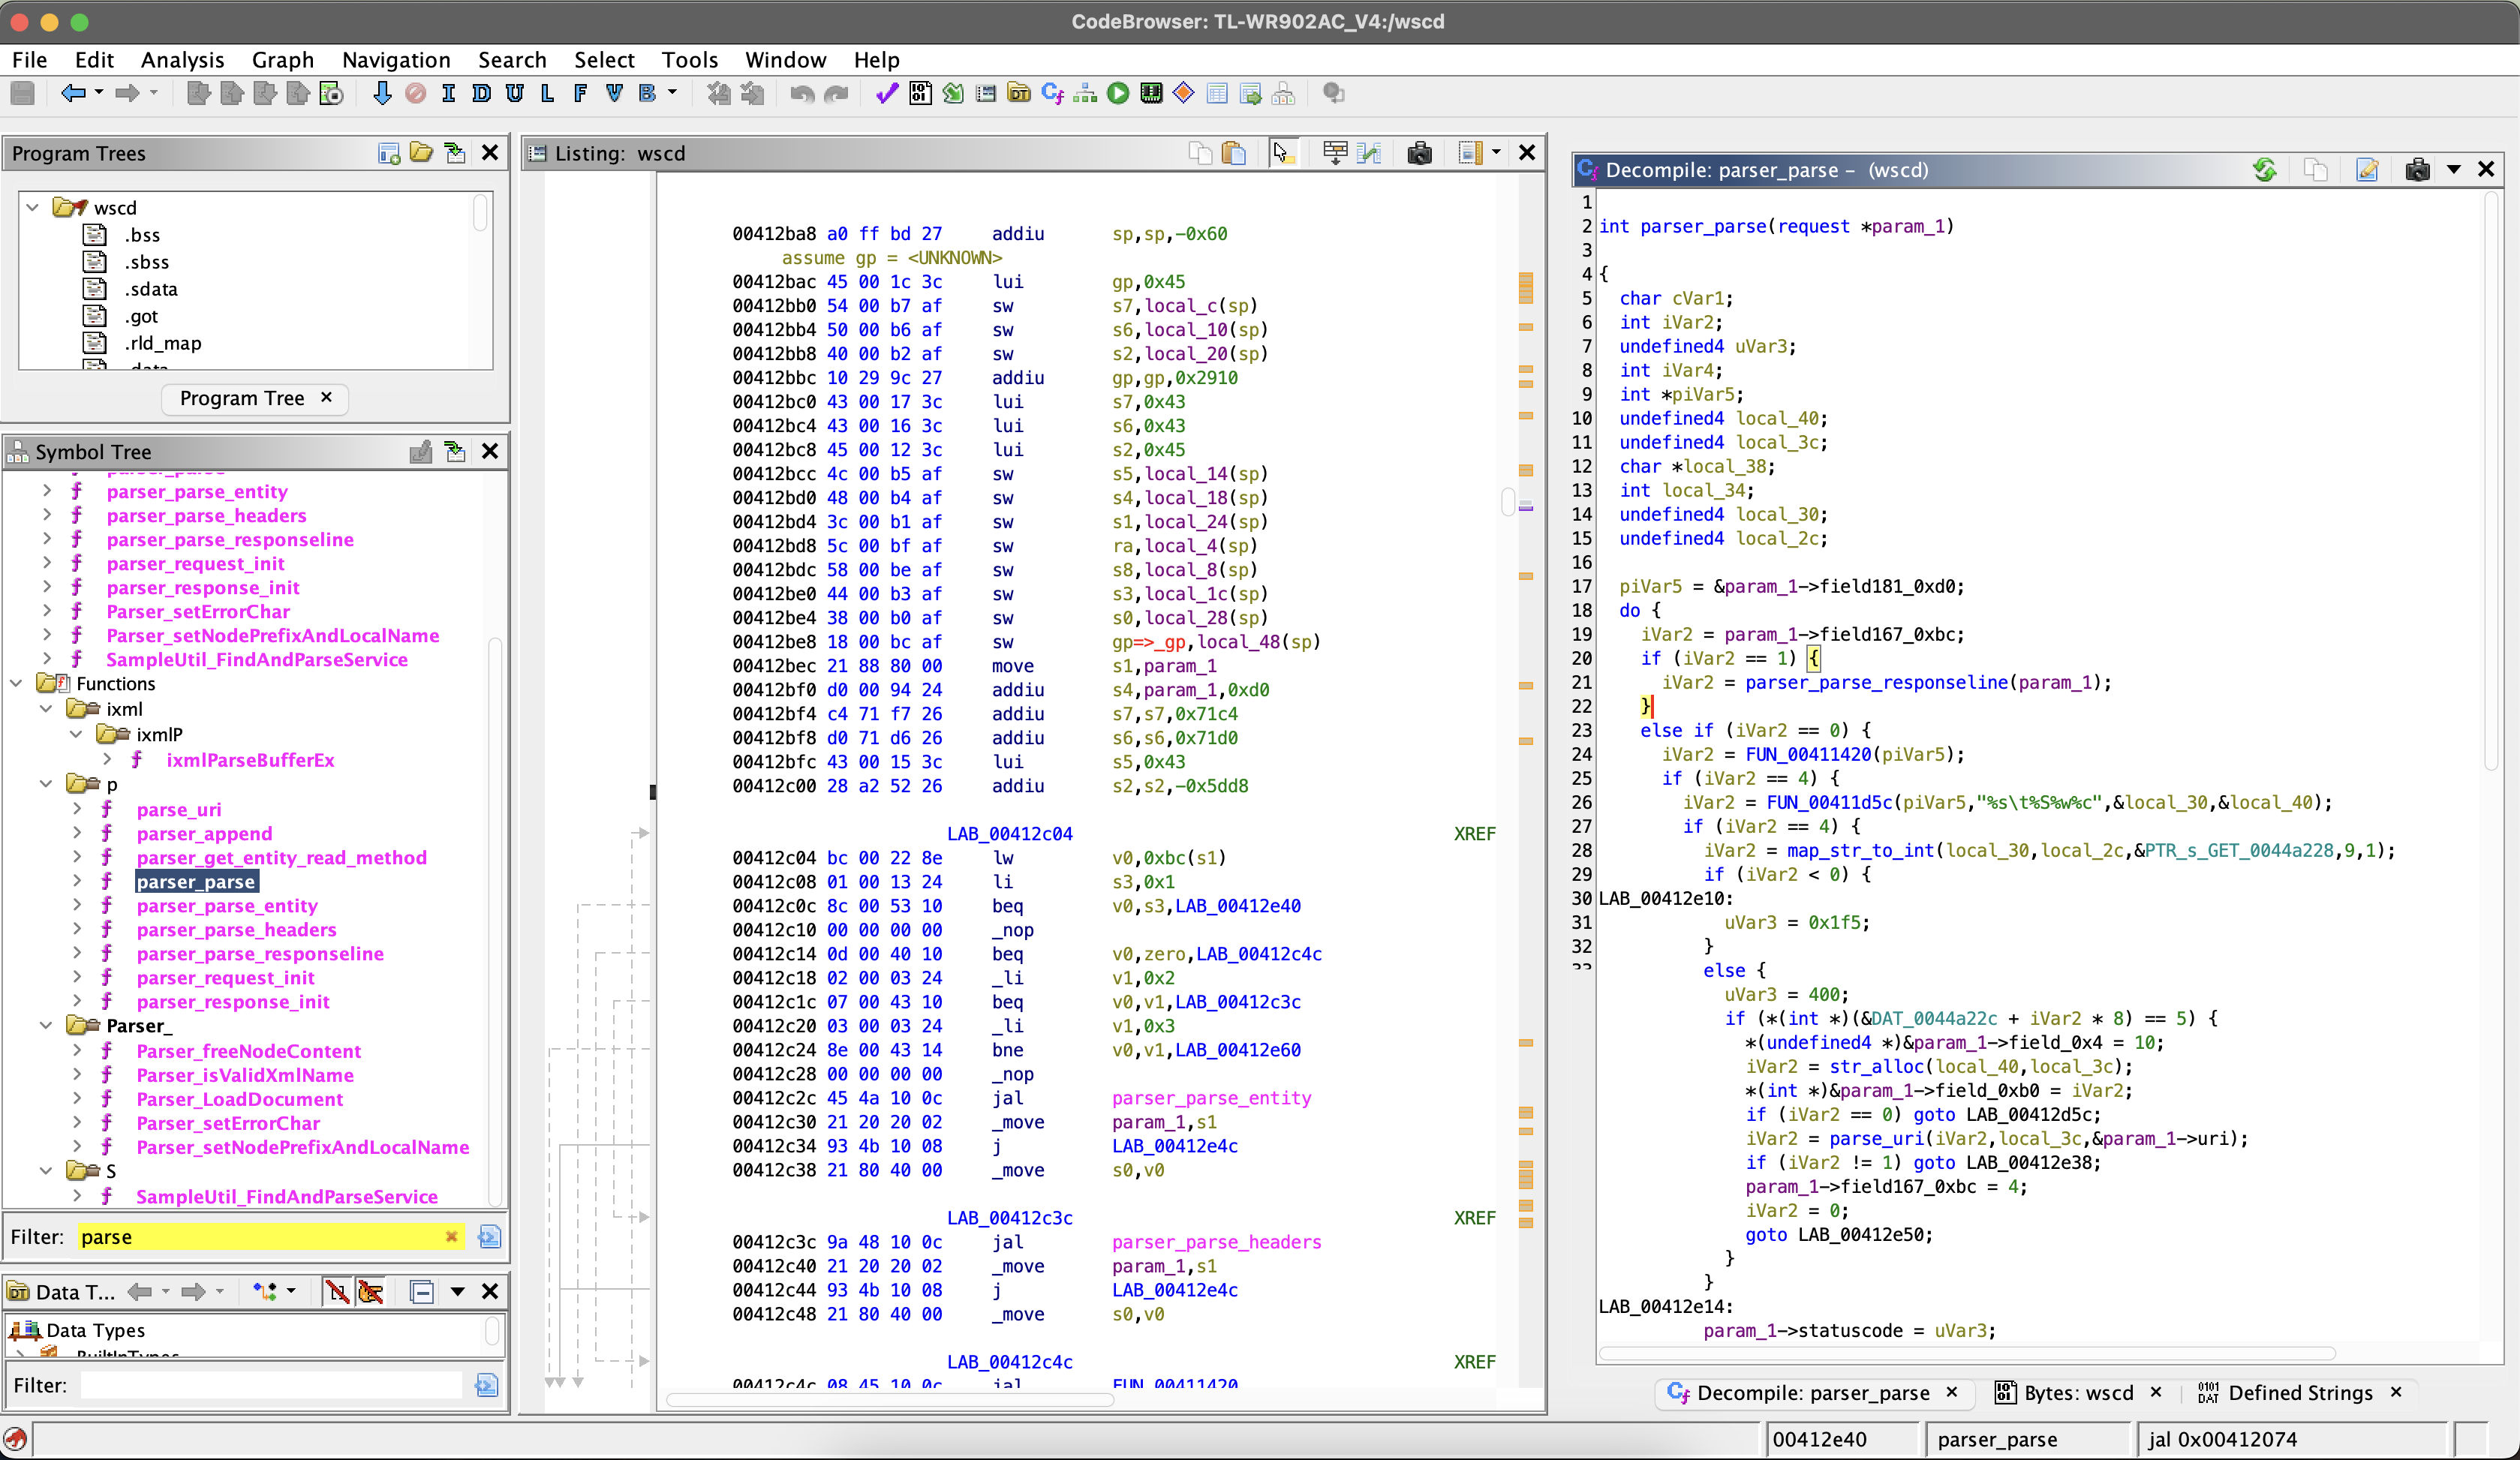Toggle Data Types filter arrays button
The width and height of the screenshot is (2520, 1460).
pyautogui.click(x=337, y=1291)
